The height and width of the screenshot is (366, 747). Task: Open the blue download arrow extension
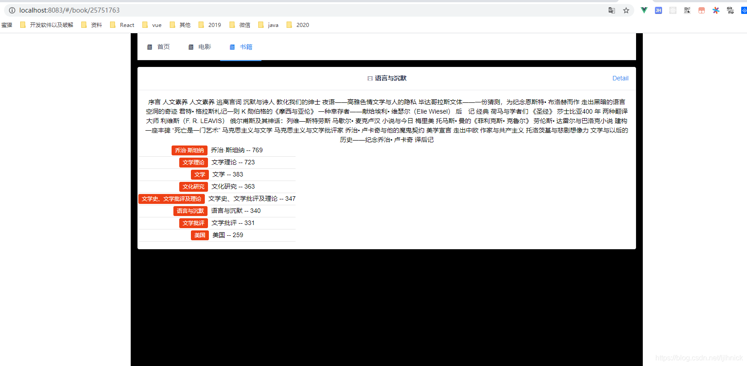coord(744,10)
